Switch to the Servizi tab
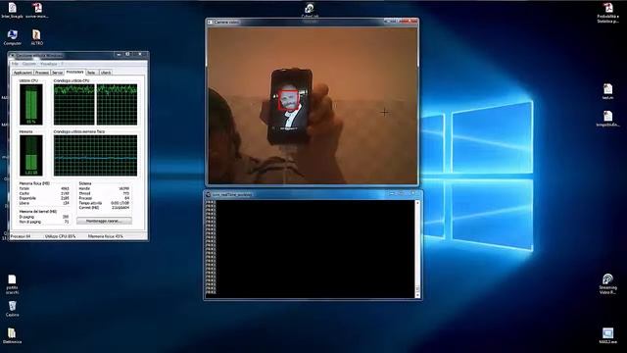 click(x=58, y=73)
